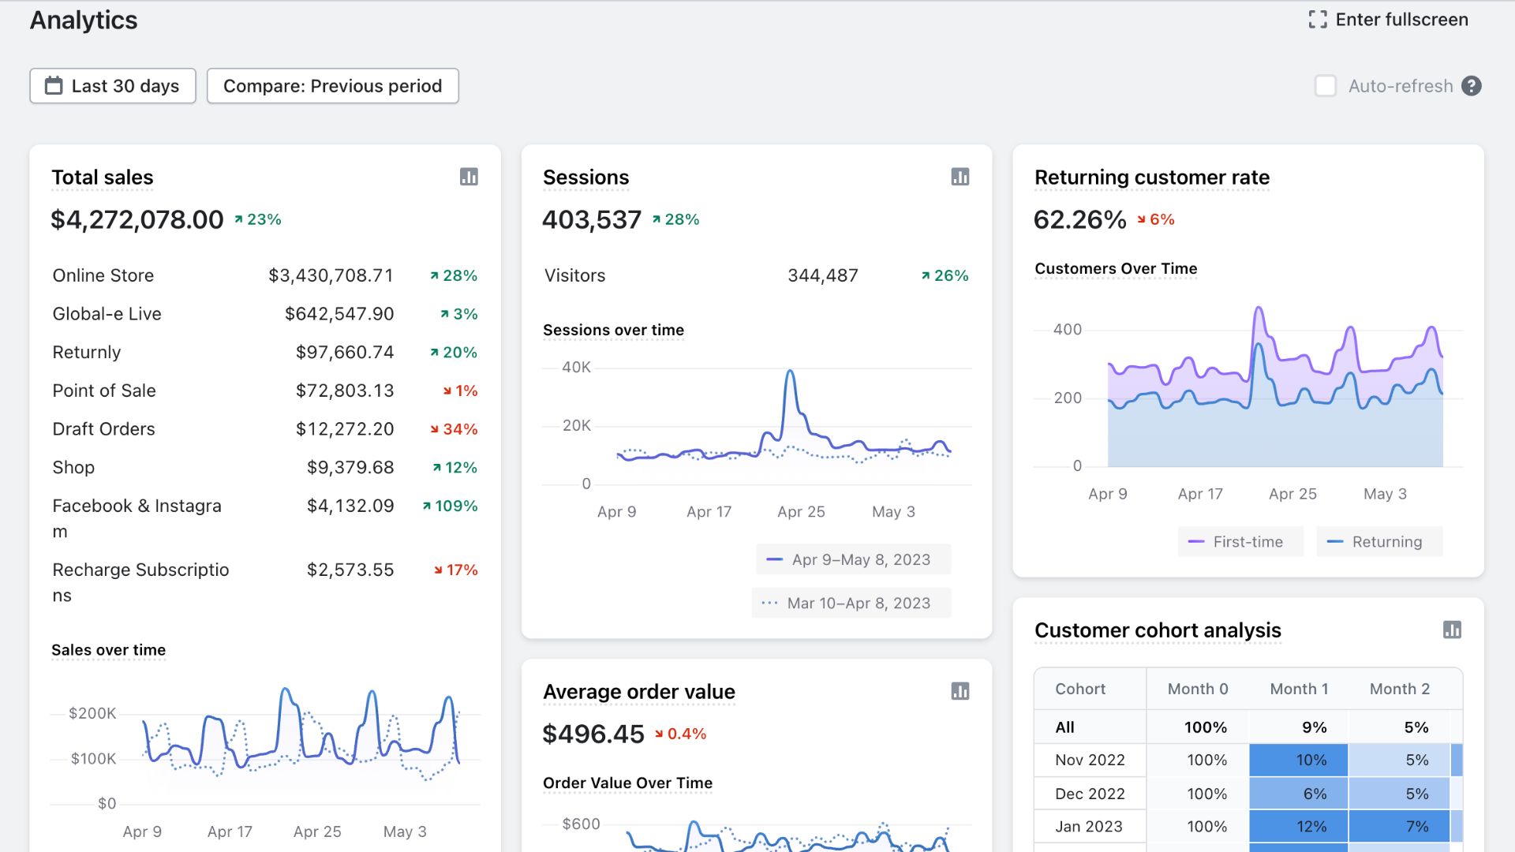Open the Total sales card title
The width and height of the screenshot is (1515, 852).
pos(103,177)
